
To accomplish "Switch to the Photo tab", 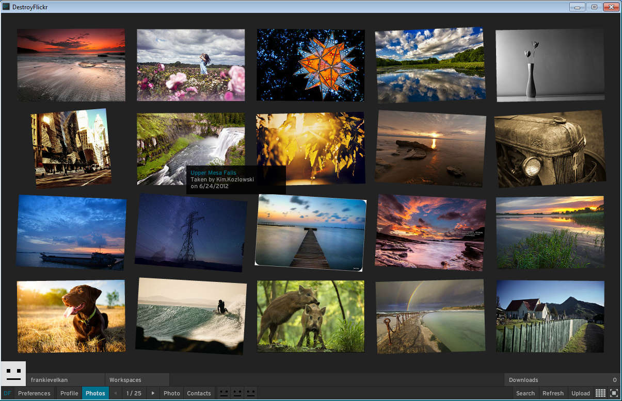I will (171, 393).
